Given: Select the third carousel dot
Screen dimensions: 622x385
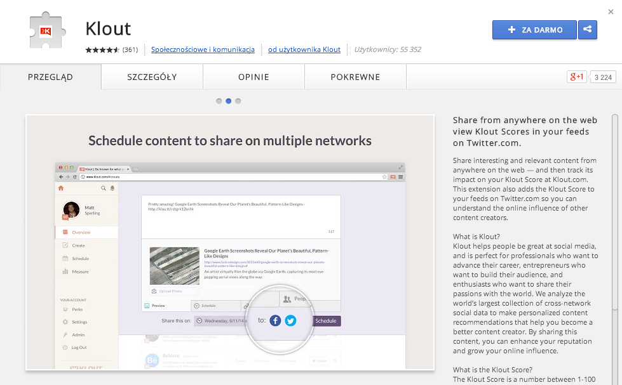Looking at the screenshot, I should pyautogui.click(x=238, y=101).
